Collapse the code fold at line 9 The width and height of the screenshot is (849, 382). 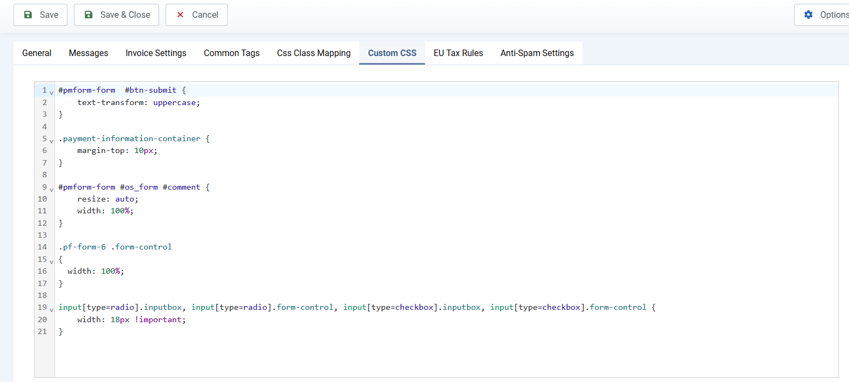pyautogui.click(x=51, y=190)
